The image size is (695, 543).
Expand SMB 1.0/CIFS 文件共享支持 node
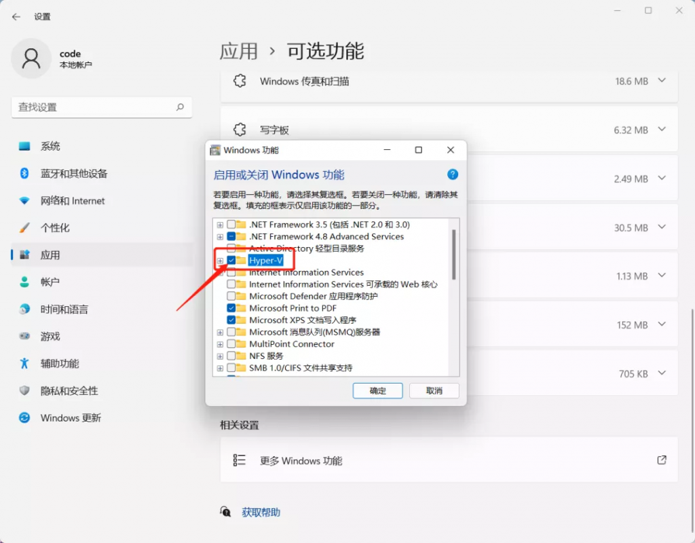coord(220,368)
